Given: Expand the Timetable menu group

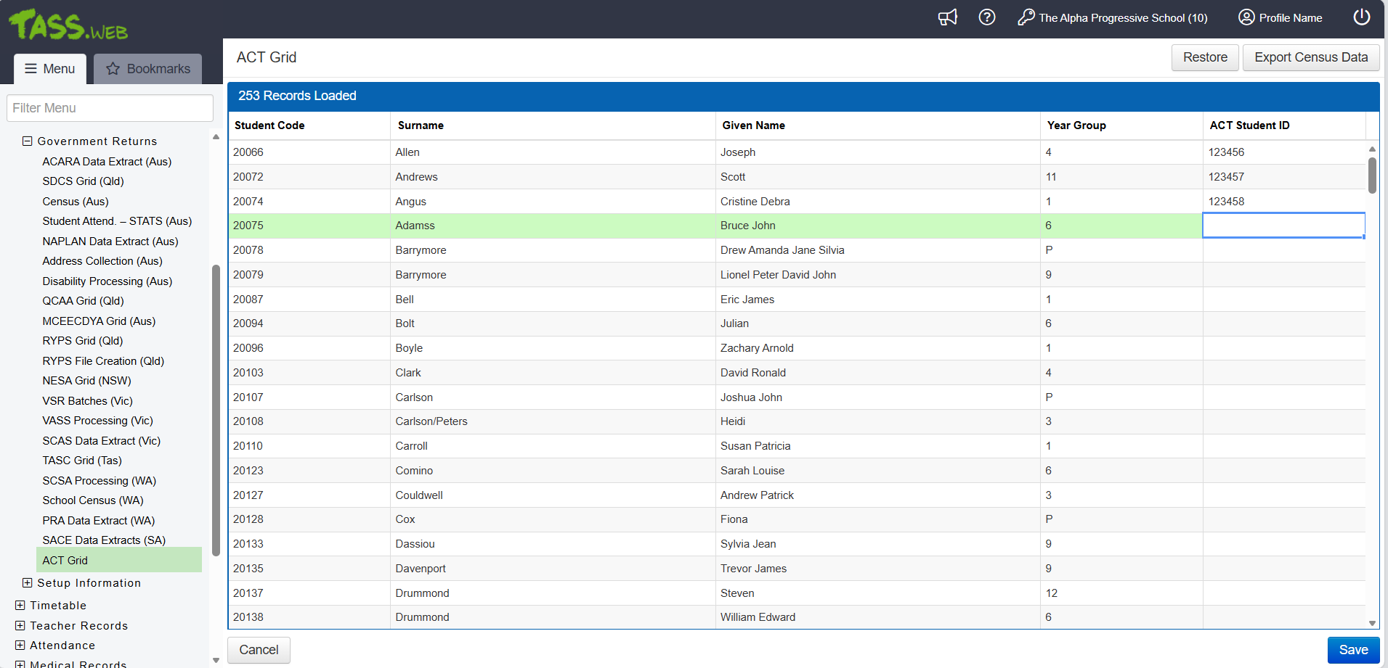Looking at the screenshot, I should (x=20, y=606).
